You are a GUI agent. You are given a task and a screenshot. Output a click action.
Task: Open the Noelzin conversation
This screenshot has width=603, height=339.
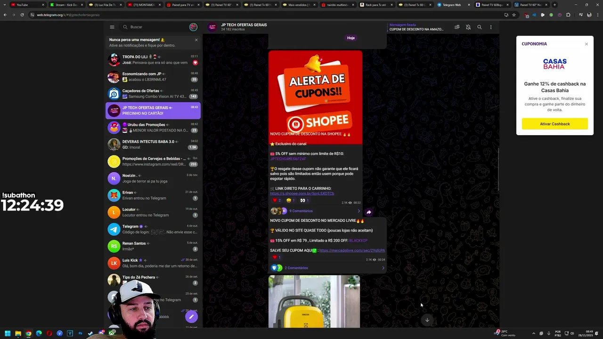[153, 178]
